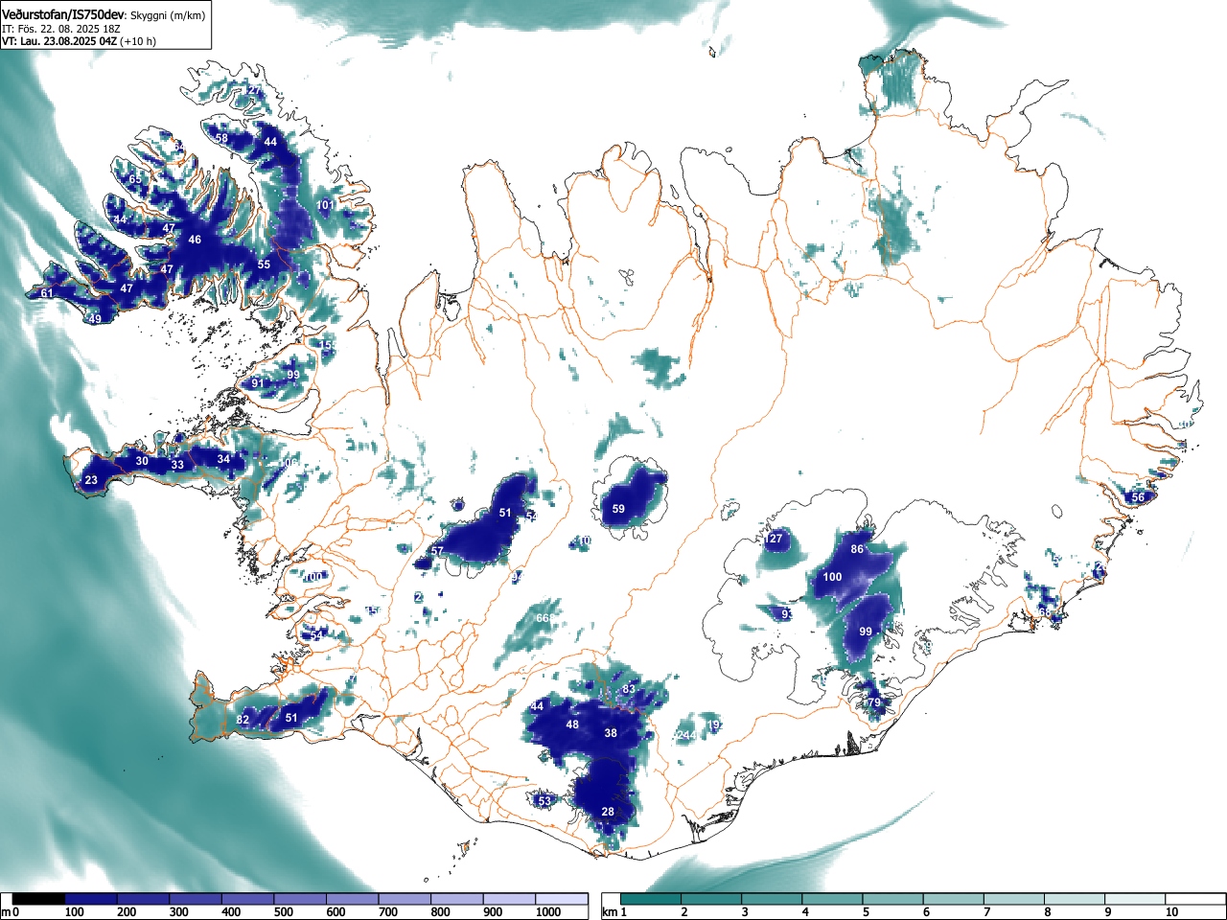Viewport: 1227px width, 920px height.
Task: Click visibility value 55 on the map
Action: coord(264,264)
